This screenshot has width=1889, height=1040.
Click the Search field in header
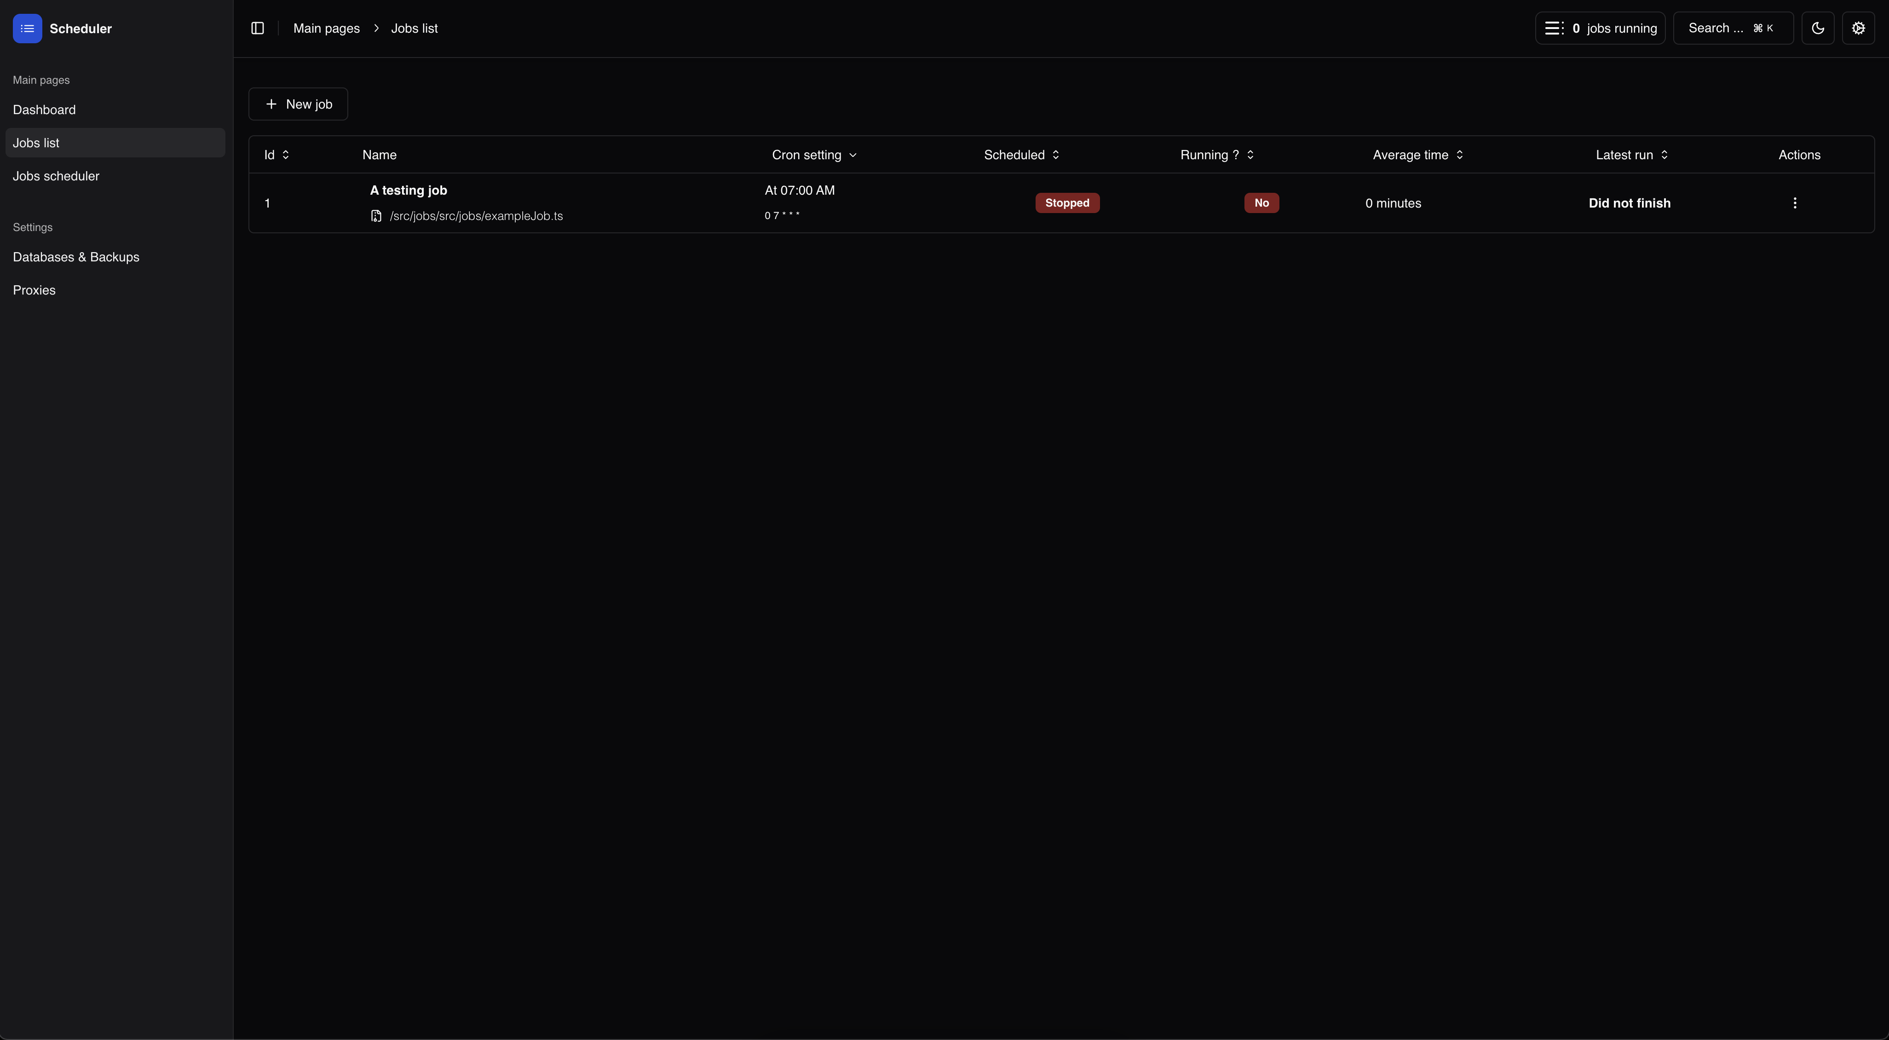point(1732,29)
